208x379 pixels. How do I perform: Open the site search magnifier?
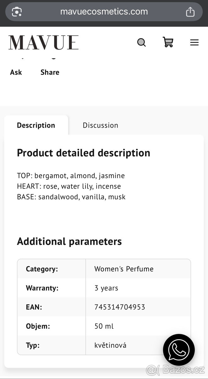[142, 42]
